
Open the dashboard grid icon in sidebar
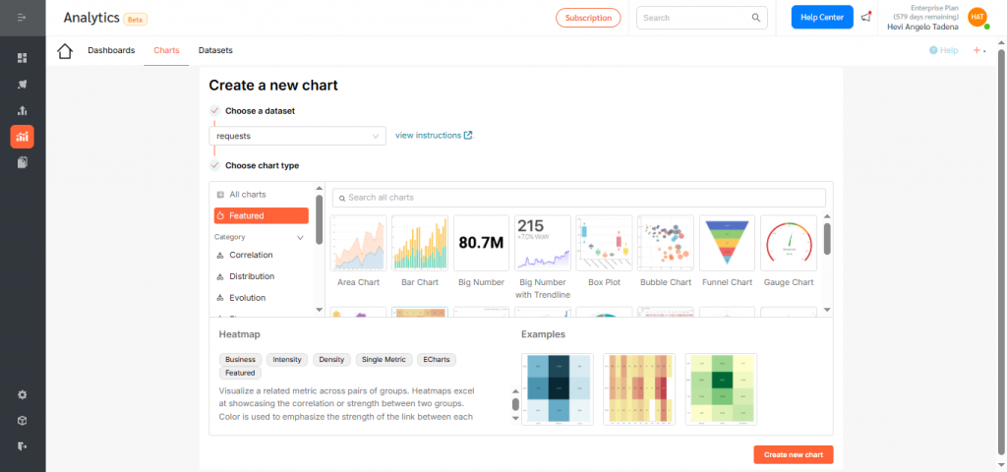coord(22,58)
